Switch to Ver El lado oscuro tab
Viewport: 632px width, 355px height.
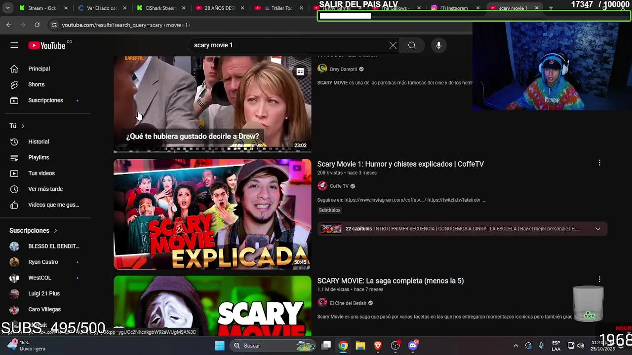click(x=102, y=8)
